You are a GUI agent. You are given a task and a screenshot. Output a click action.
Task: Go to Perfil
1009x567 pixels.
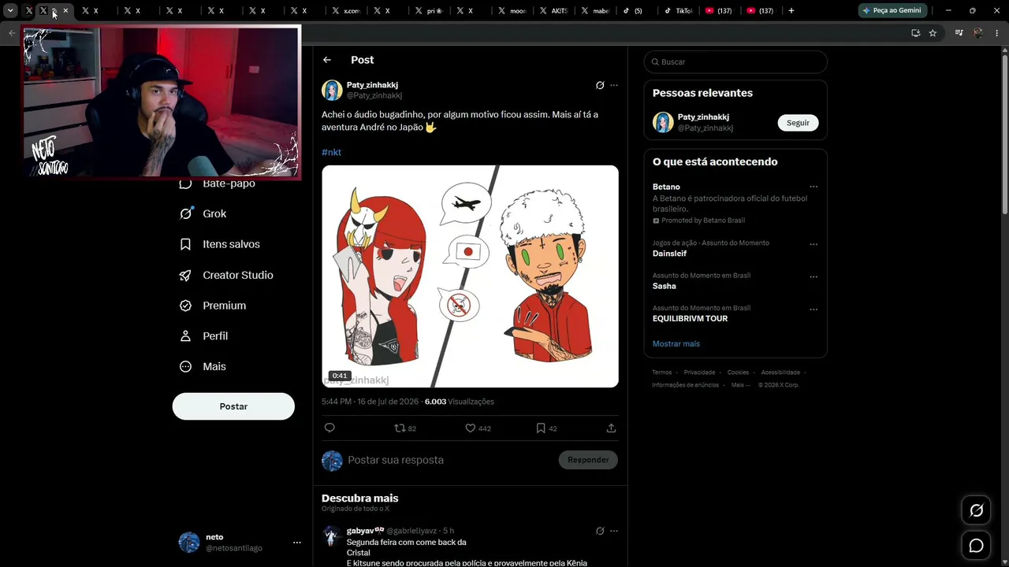coord(203,336)
